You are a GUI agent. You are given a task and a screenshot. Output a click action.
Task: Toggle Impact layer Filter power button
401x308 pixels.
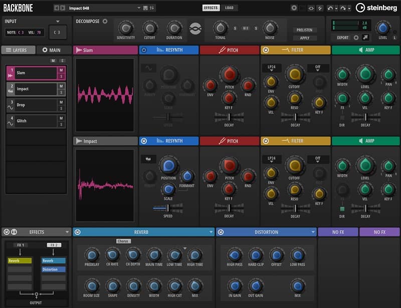[266, 141]
